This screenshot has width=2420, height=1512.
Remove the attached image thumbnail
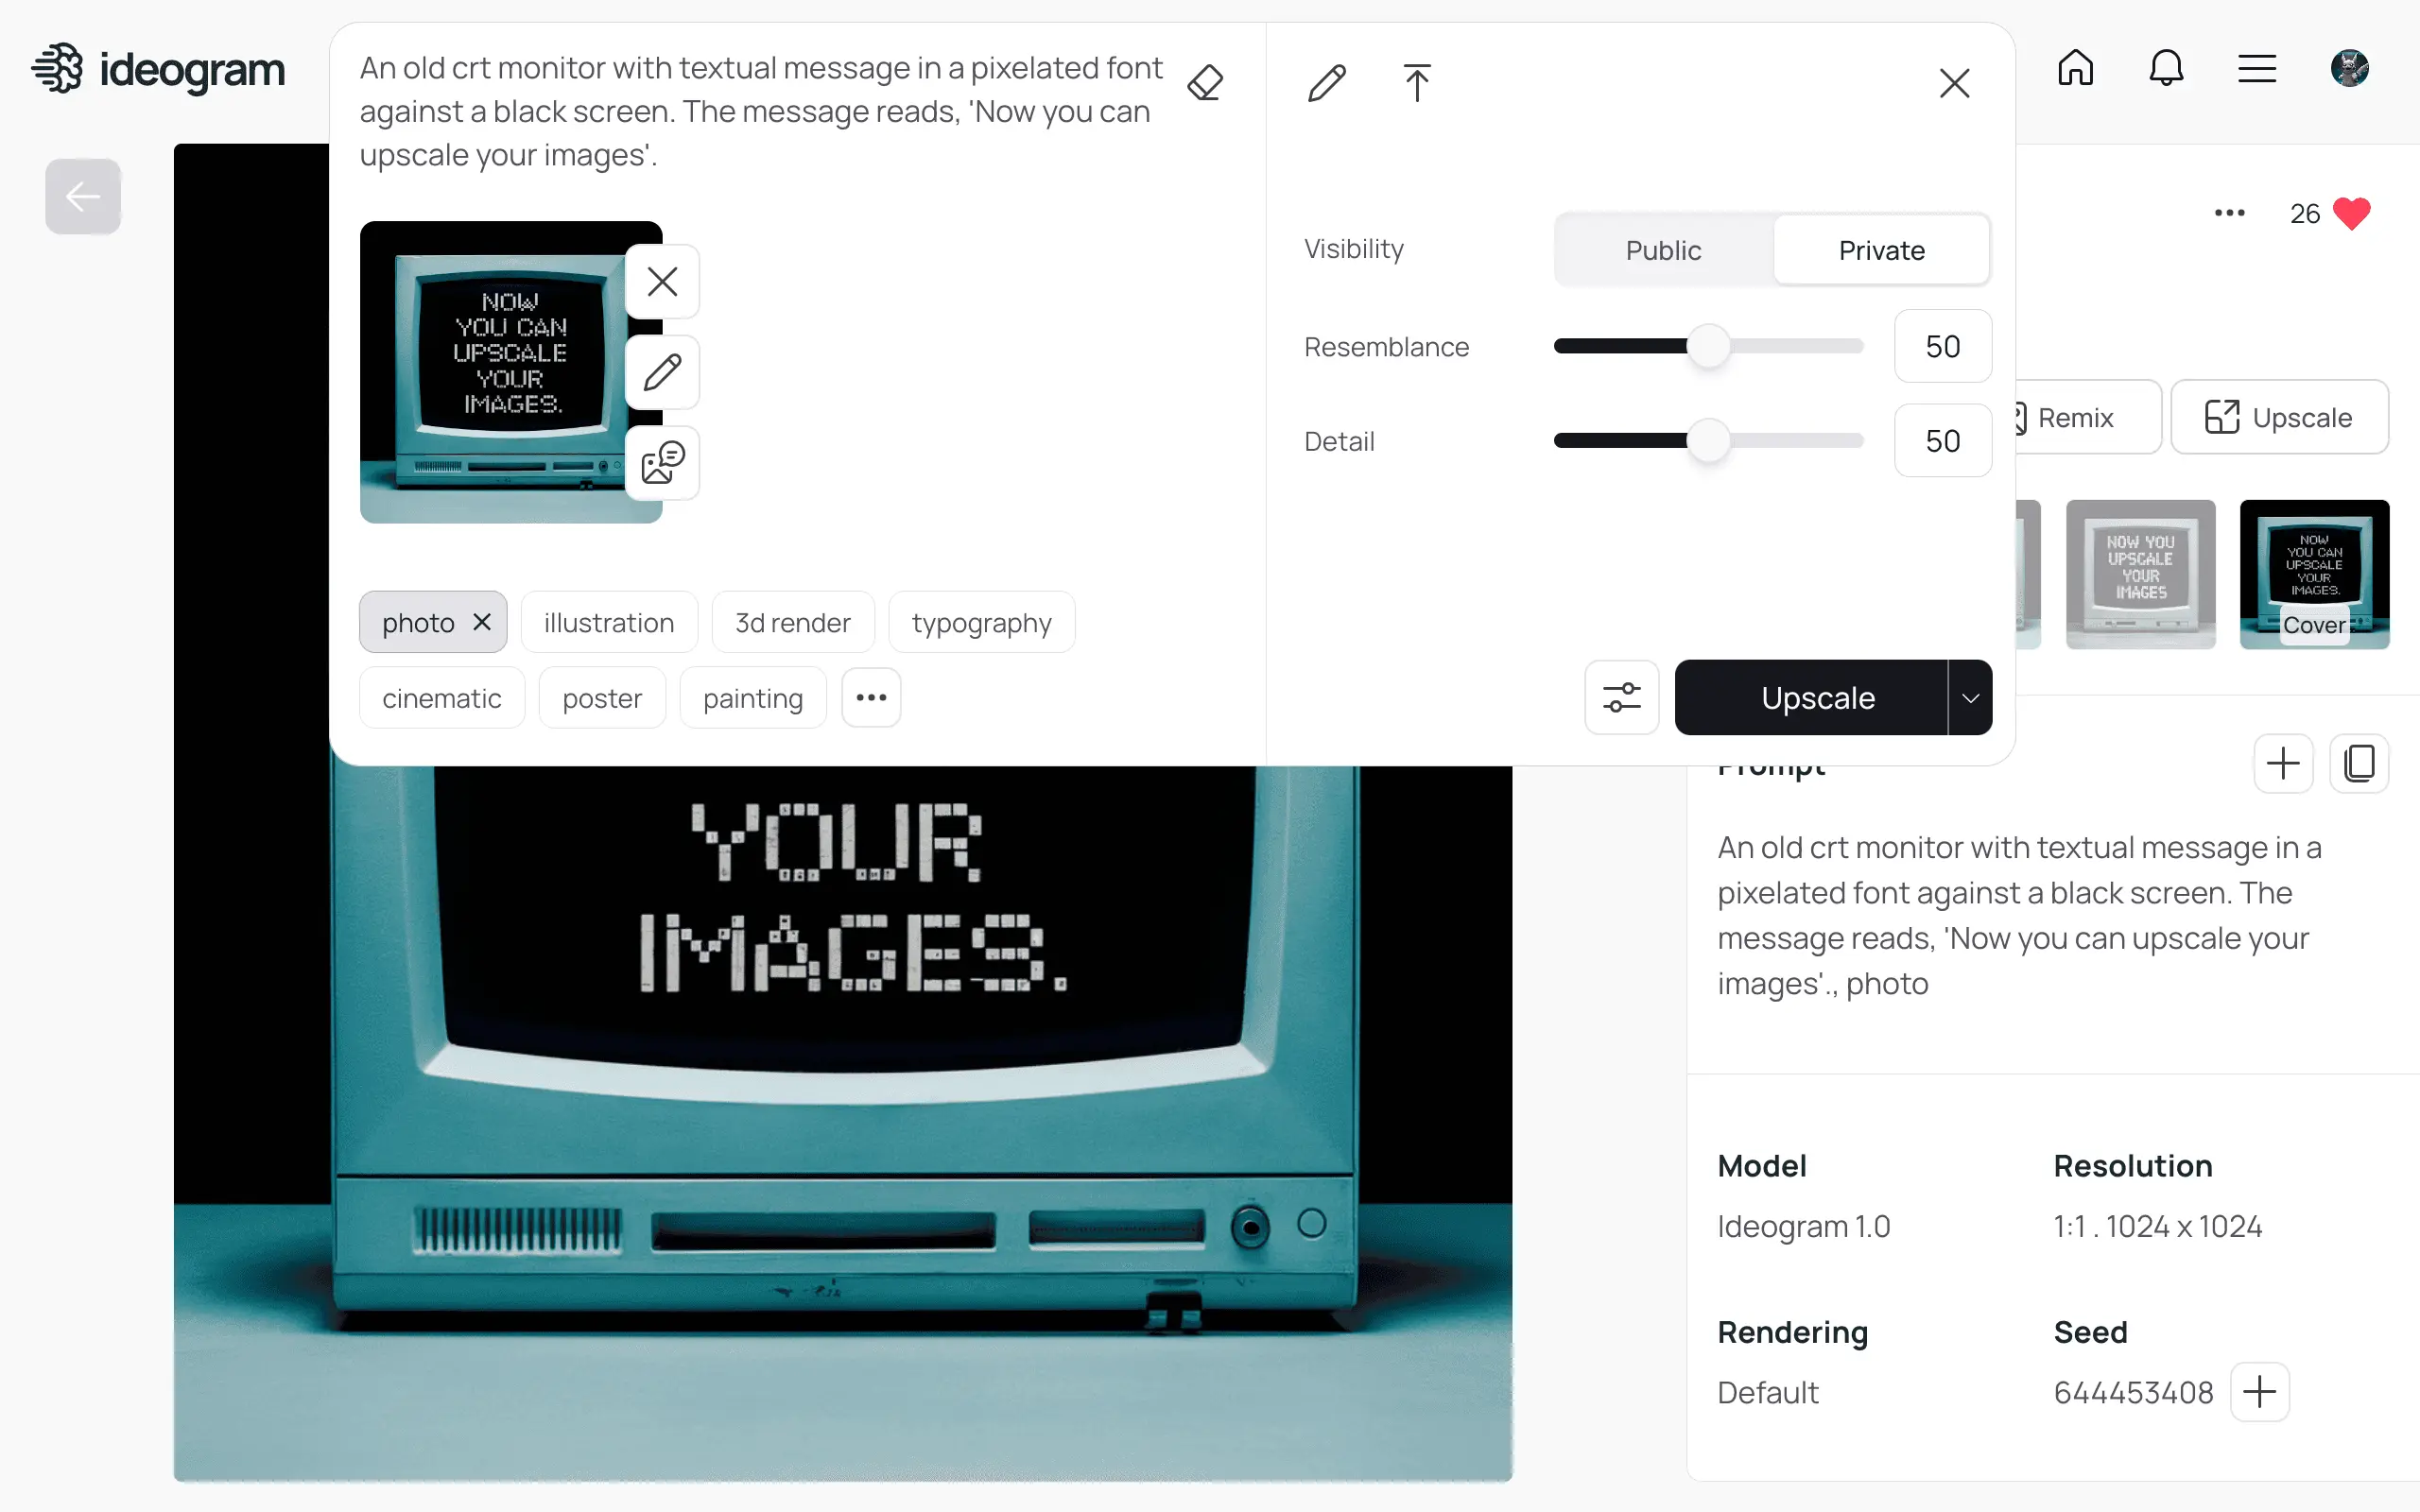[662, 281]
